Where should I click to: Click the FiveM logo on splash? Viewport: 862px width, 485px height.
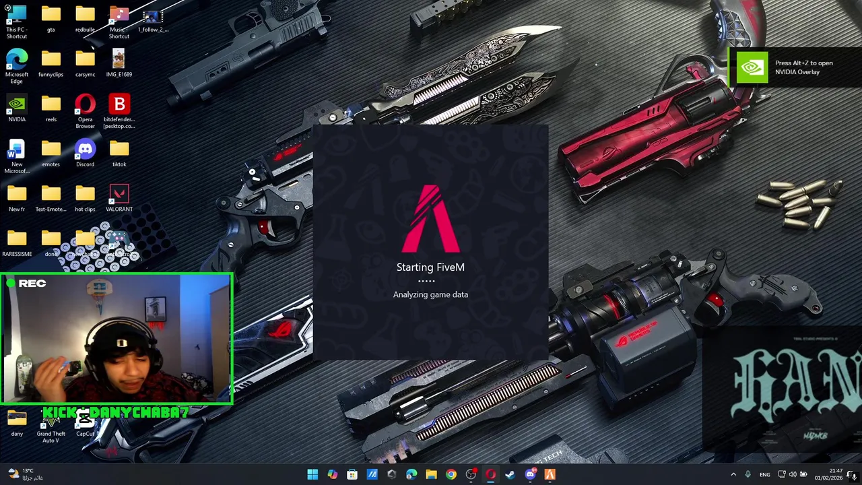tap(431, 218)
